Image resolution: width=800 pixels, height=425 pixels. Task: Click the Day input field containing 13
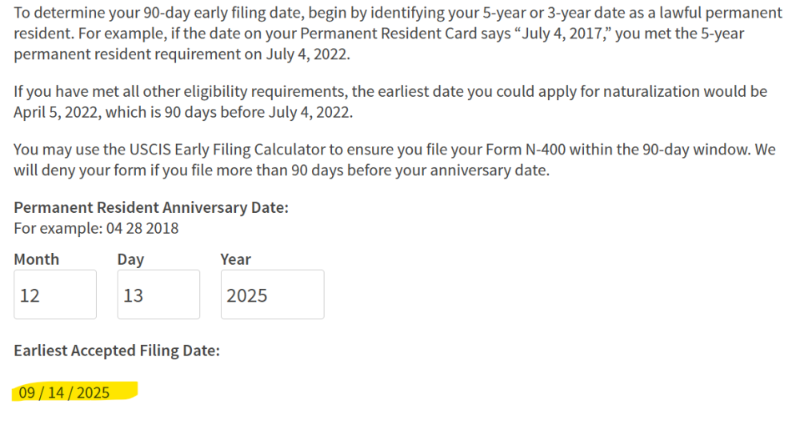158,295
